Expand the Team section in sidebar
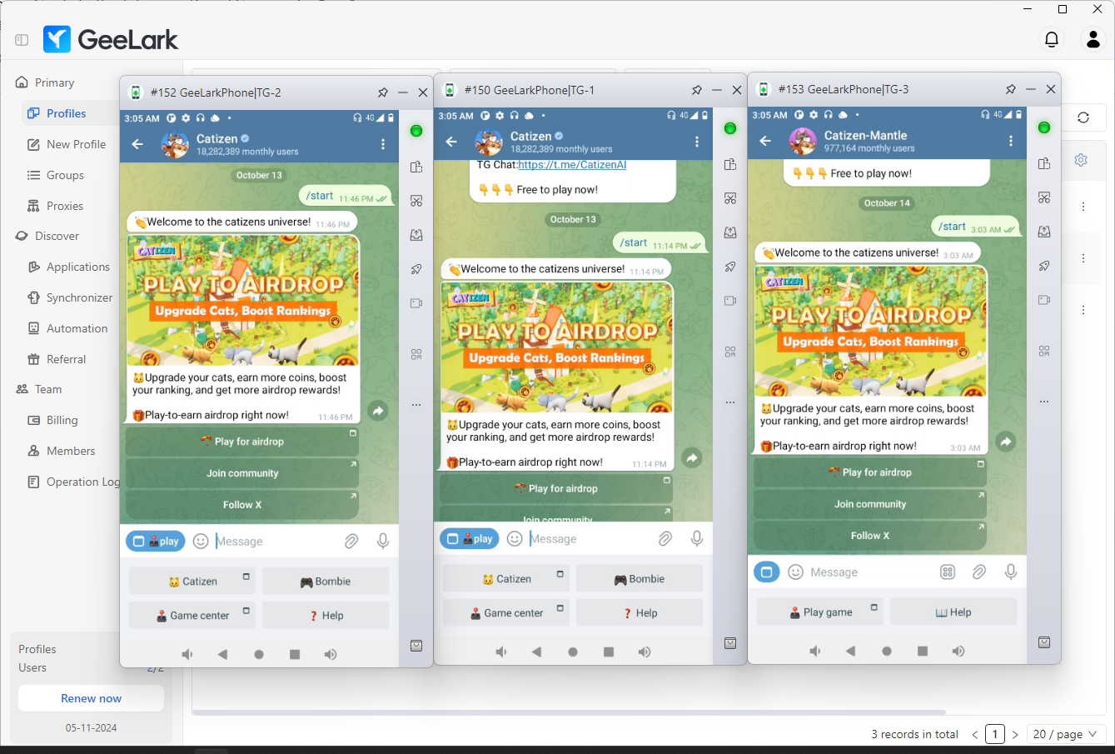The width and height of the screenshot is (1115, 754). pyautogui.click(x=48, y=389)
